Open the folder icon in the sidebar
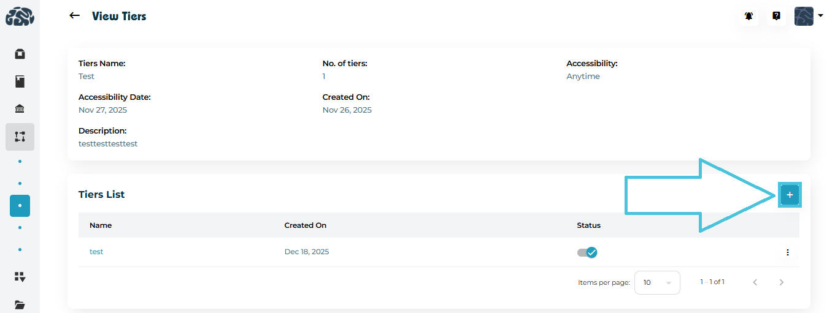Image resolution: width=835 pixels, height=313 pixels. [20, 304]
